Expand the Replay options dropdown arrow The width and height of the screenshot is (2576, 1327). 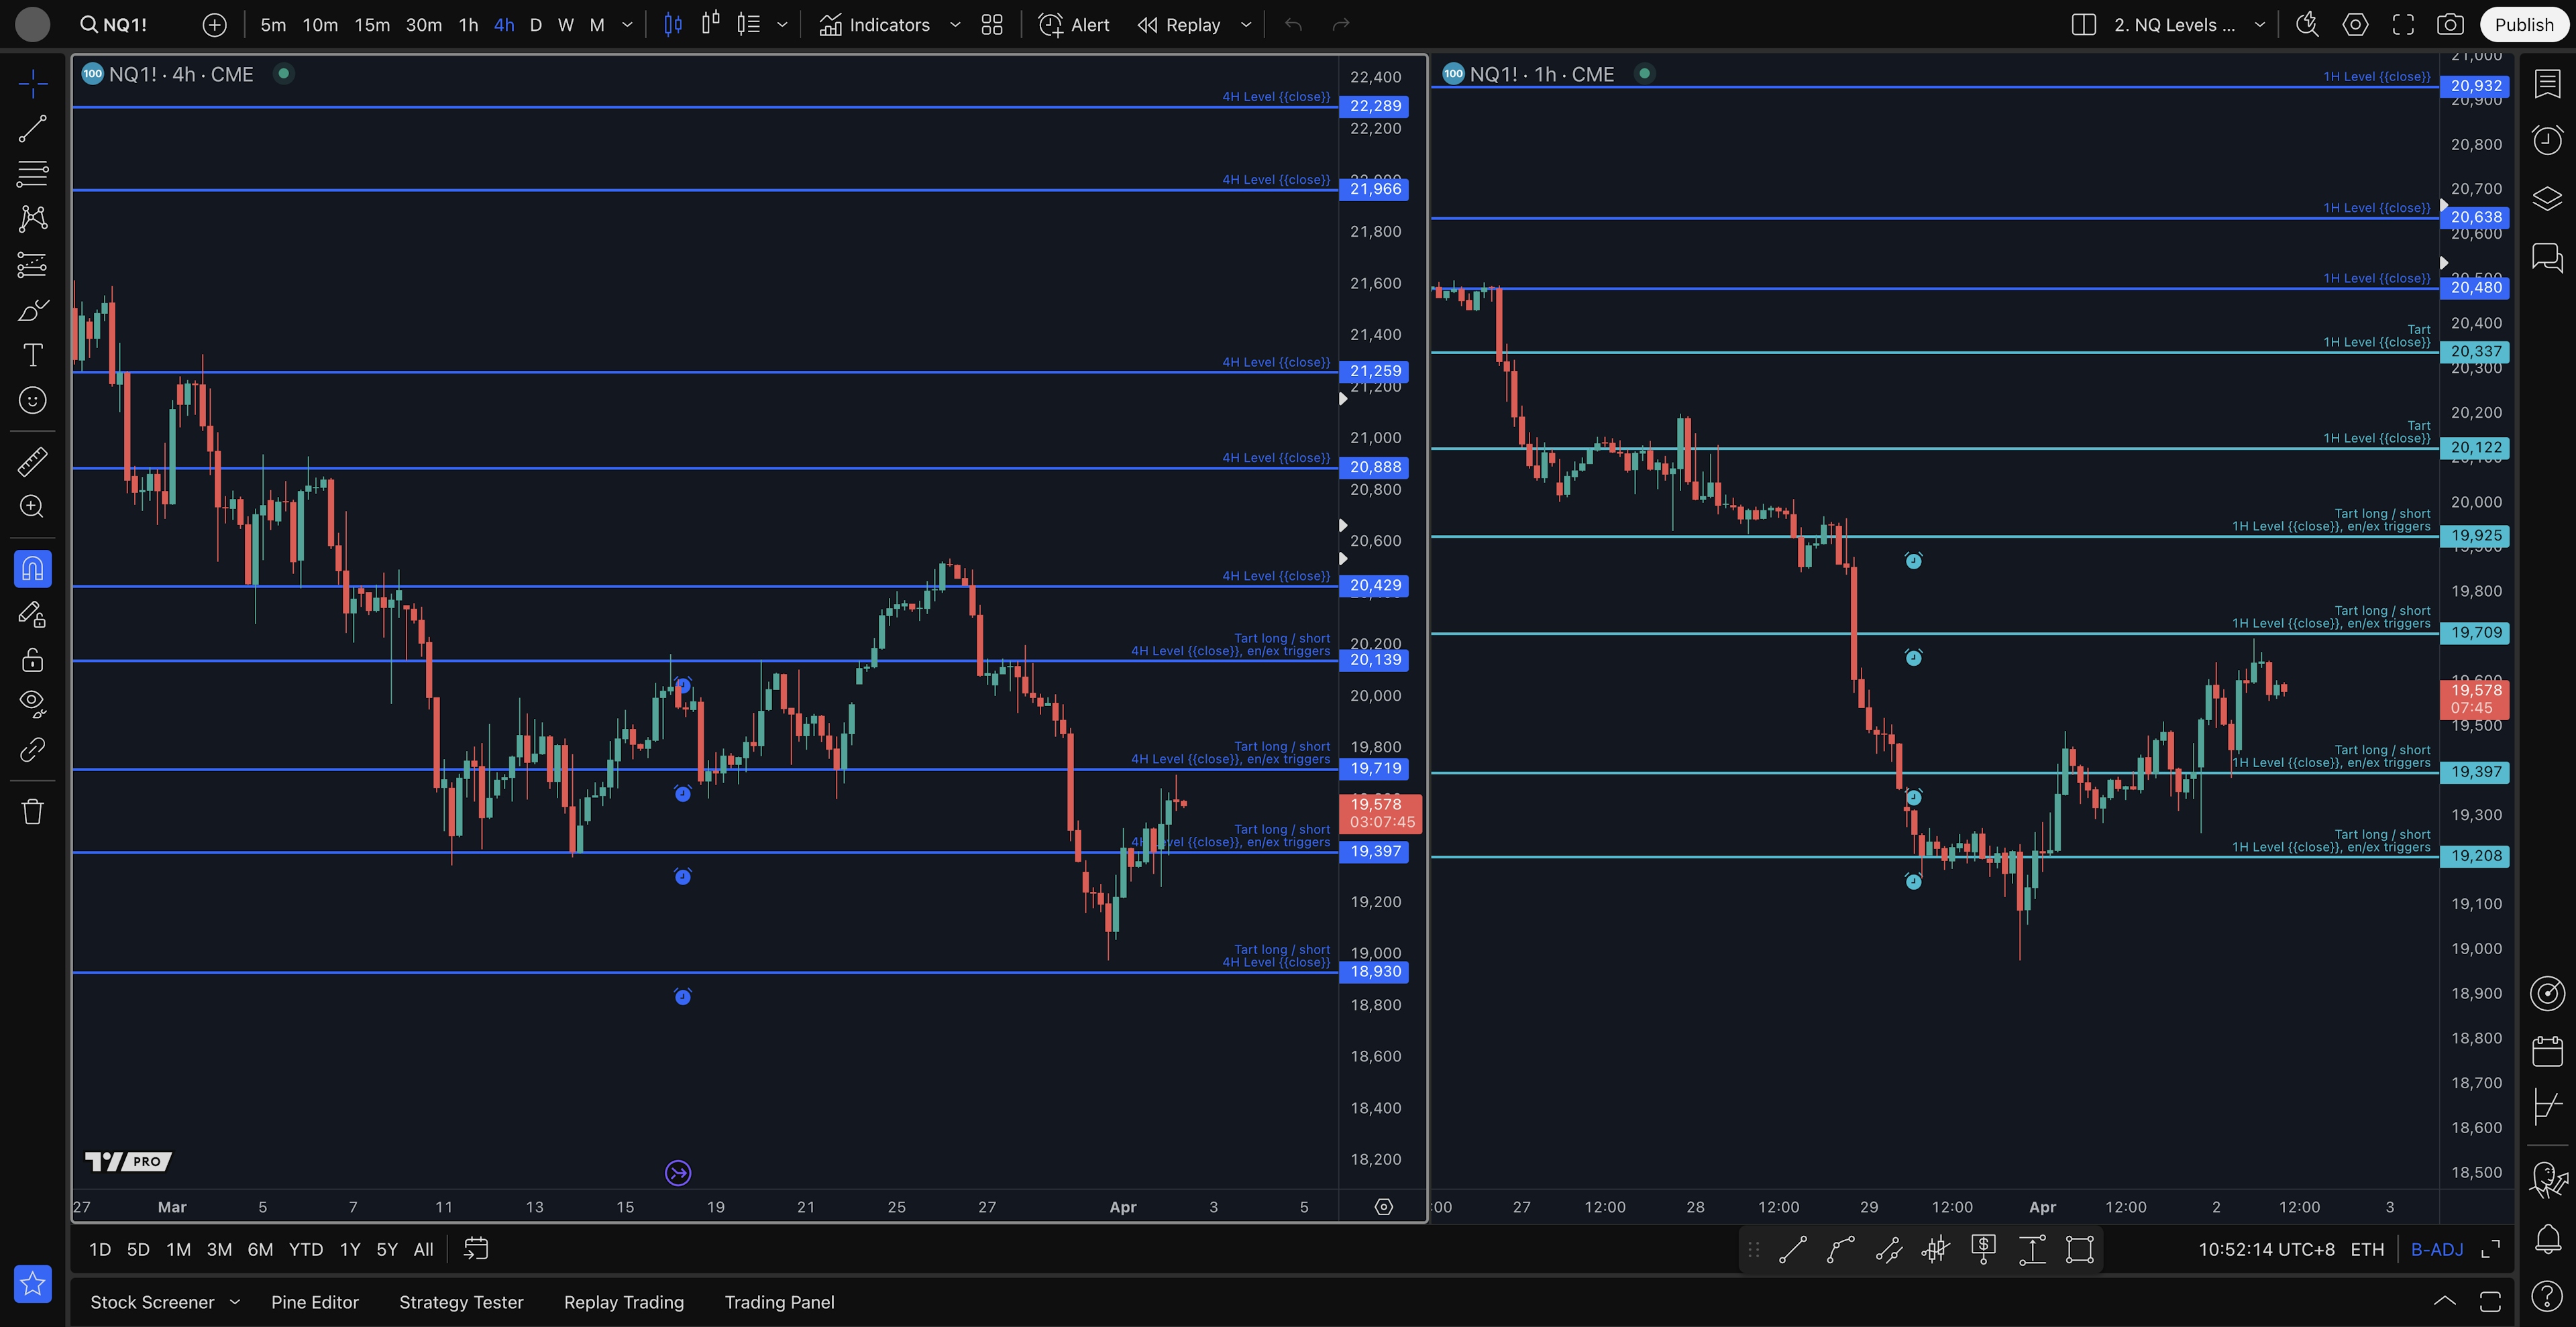[1246, 25]
